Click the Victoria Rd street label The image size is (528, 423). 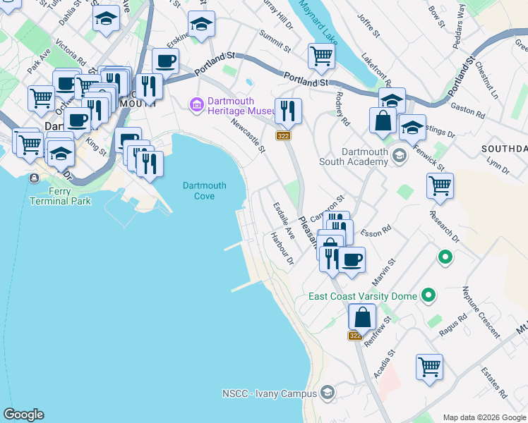pyautogui.click(x=71, y=52)
